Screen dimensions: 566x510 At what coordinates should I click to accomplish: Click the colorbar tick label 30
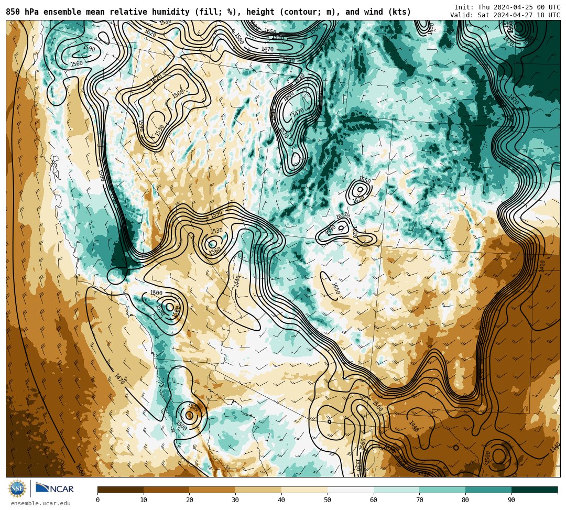(235, 500)
